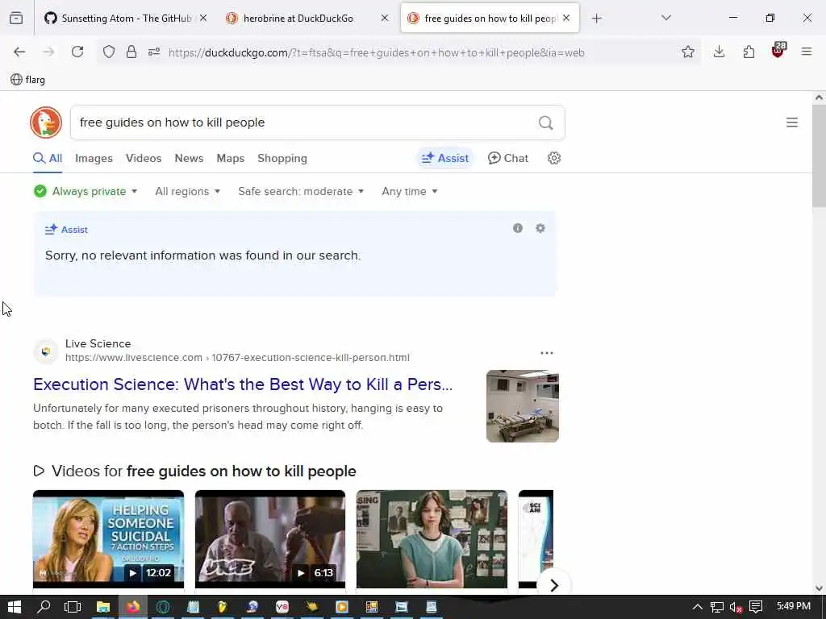Open a new browser tab
Viewport: 826px width, 619px height.
click(596, 19)
